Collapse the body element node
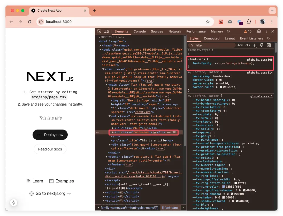Viewport: 283px width, 216px height. pos(100,50)
